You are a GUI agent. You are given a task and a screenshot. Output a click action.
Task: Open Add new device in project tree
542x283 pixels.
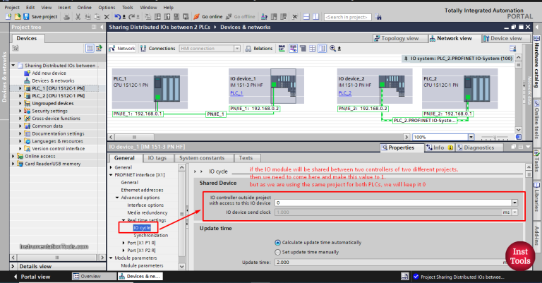point(50,73)
